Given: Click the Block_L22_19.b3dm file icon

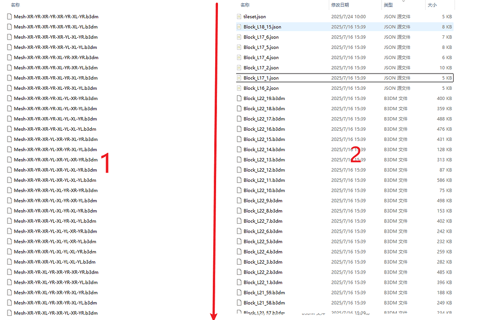Looking at the screenshot, I should [239, 99].
